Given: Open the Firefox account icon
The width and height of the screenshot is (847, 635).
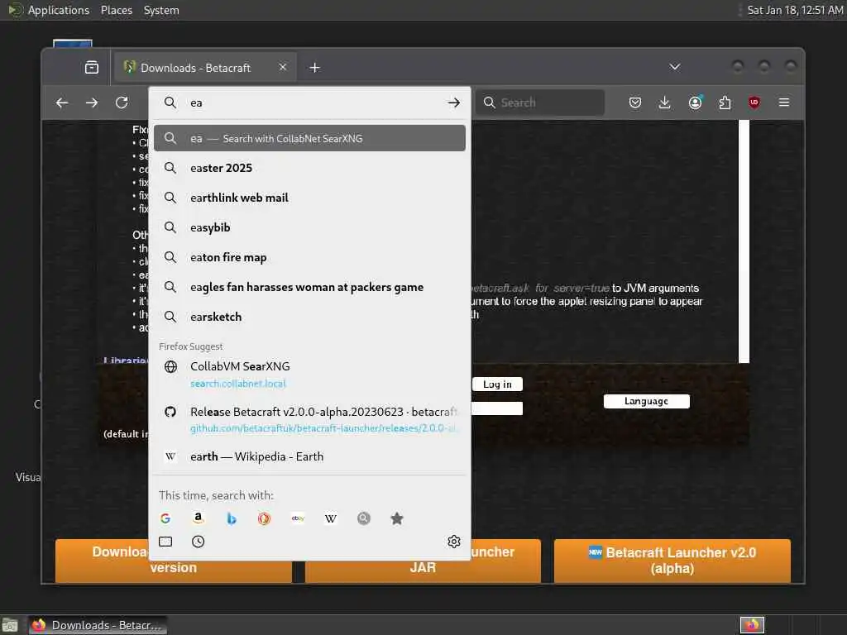Looking at the screenshot, I should coord(695,103).
